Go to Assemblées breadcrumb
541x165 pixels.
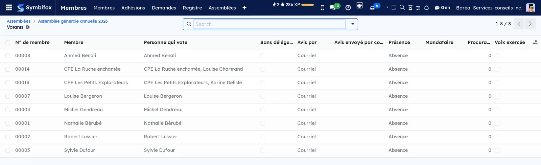tap(19, 21)
